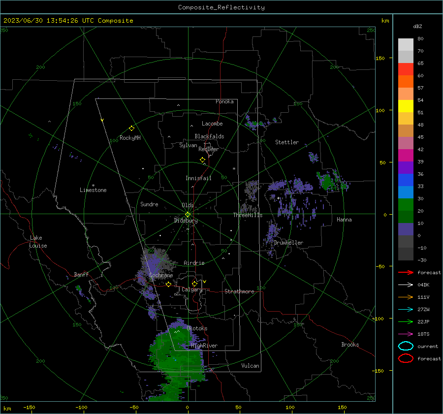Click the yellow diamond marker near Cochrane
This screenshot has height=414, width=443.
click(x=168, y=284)
